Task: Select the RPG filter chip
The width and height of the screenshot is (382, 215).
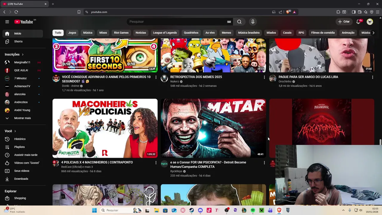Action: [301, 33]
